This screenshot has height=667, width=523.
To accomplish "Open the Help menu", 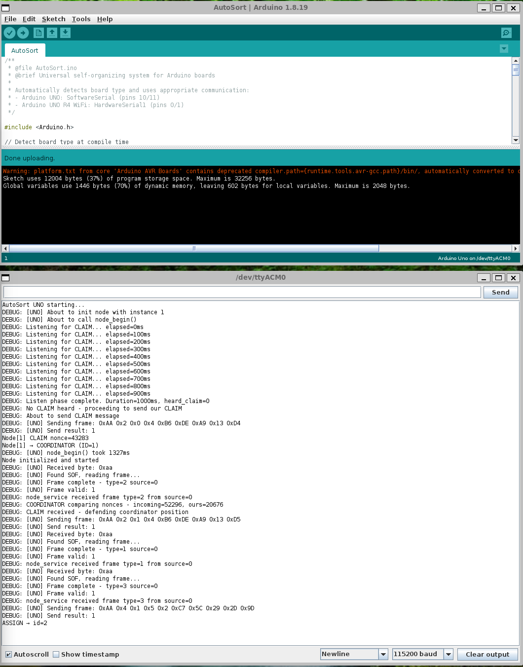I will point(105,19).
